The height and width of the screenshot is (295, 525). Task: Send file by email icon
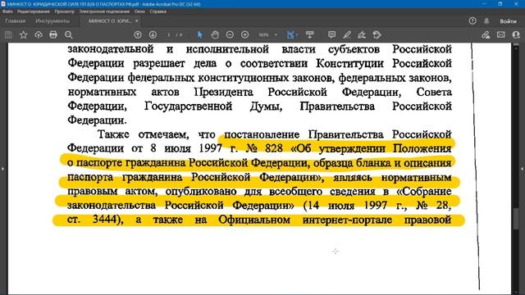click(501, 34)
